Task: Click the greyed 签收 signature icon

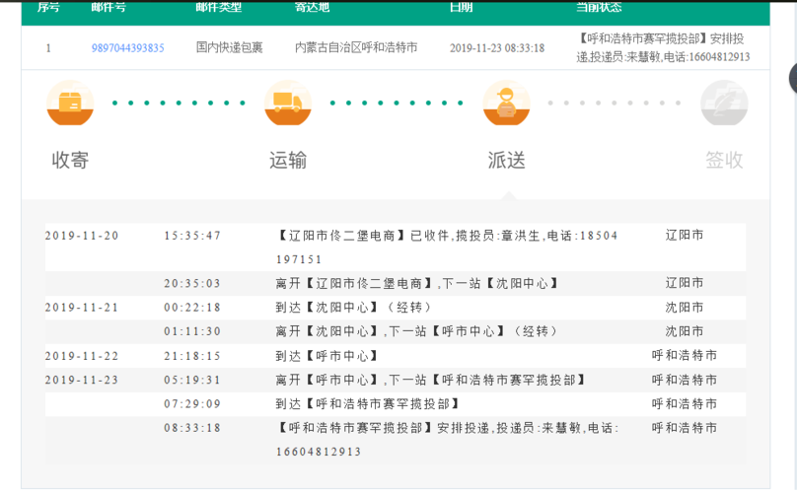Action: point(724,103)
